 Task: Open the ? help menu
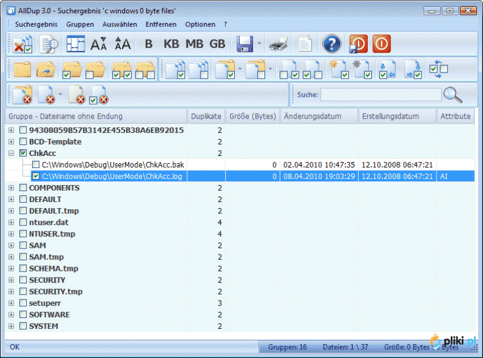pos(225,24)
